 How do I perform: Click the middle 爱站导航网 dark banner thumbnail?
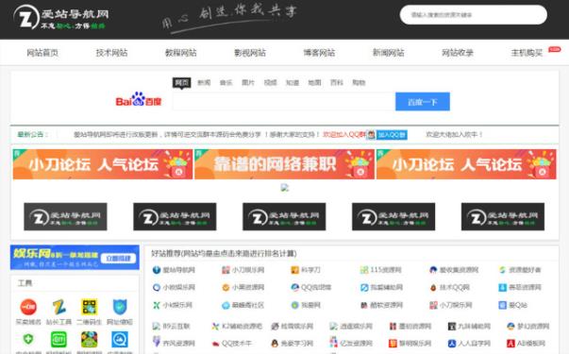pos(284,217)
